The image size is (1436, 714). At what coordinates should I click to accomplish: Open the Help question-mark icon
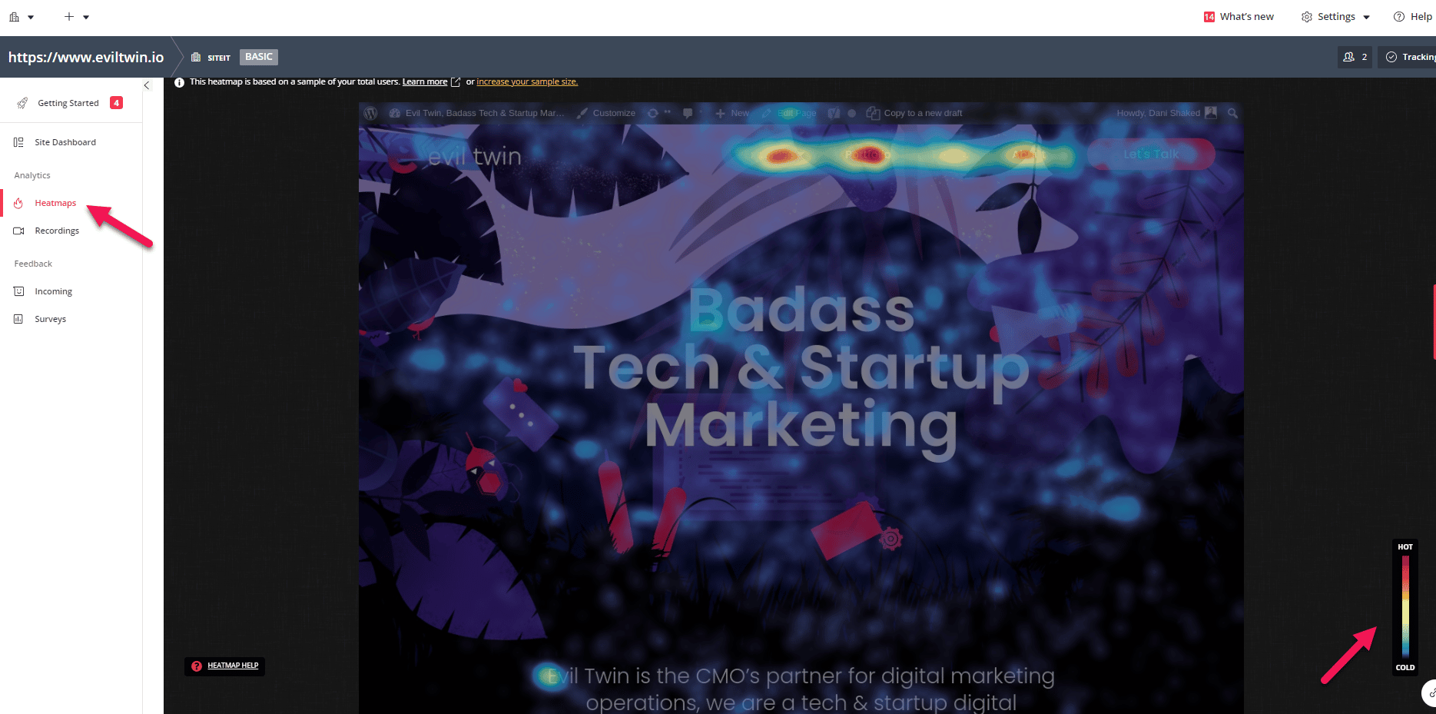pos(1399,17)
